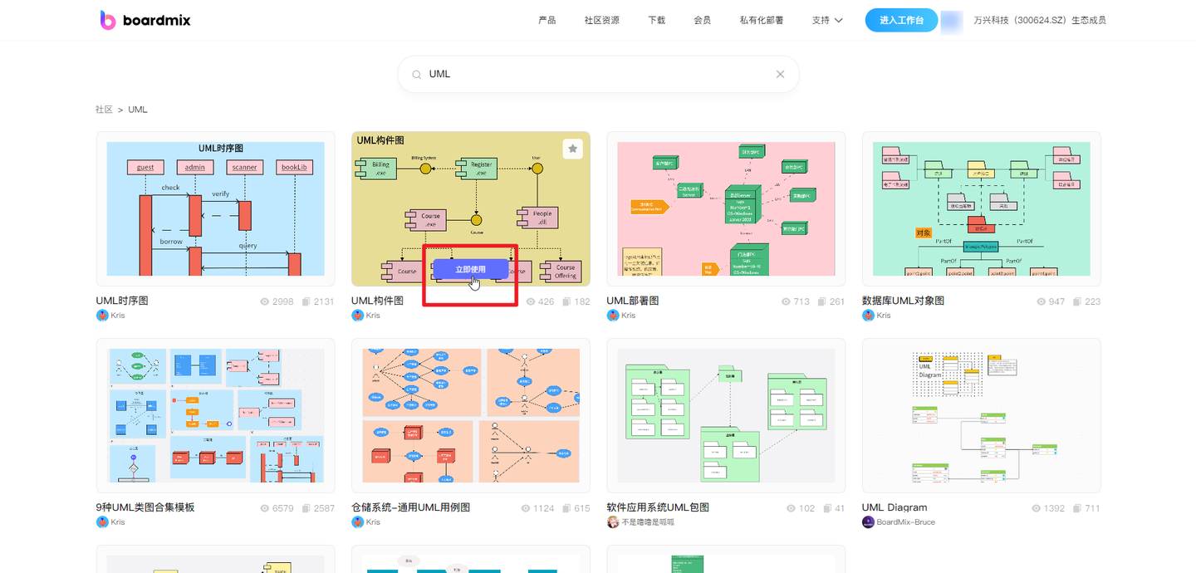Open the 私有化部署 nav item

pos(762,20)
